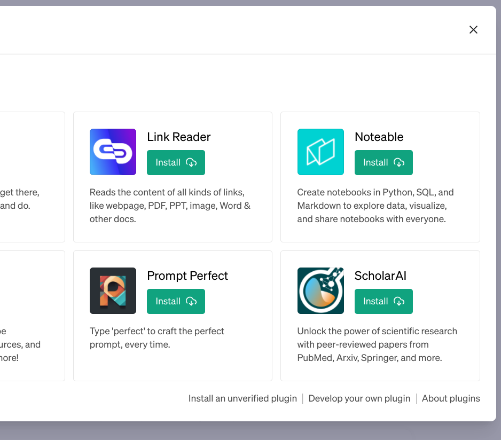Click the ScholarAI description about scientific research

[x=377, y=344]
